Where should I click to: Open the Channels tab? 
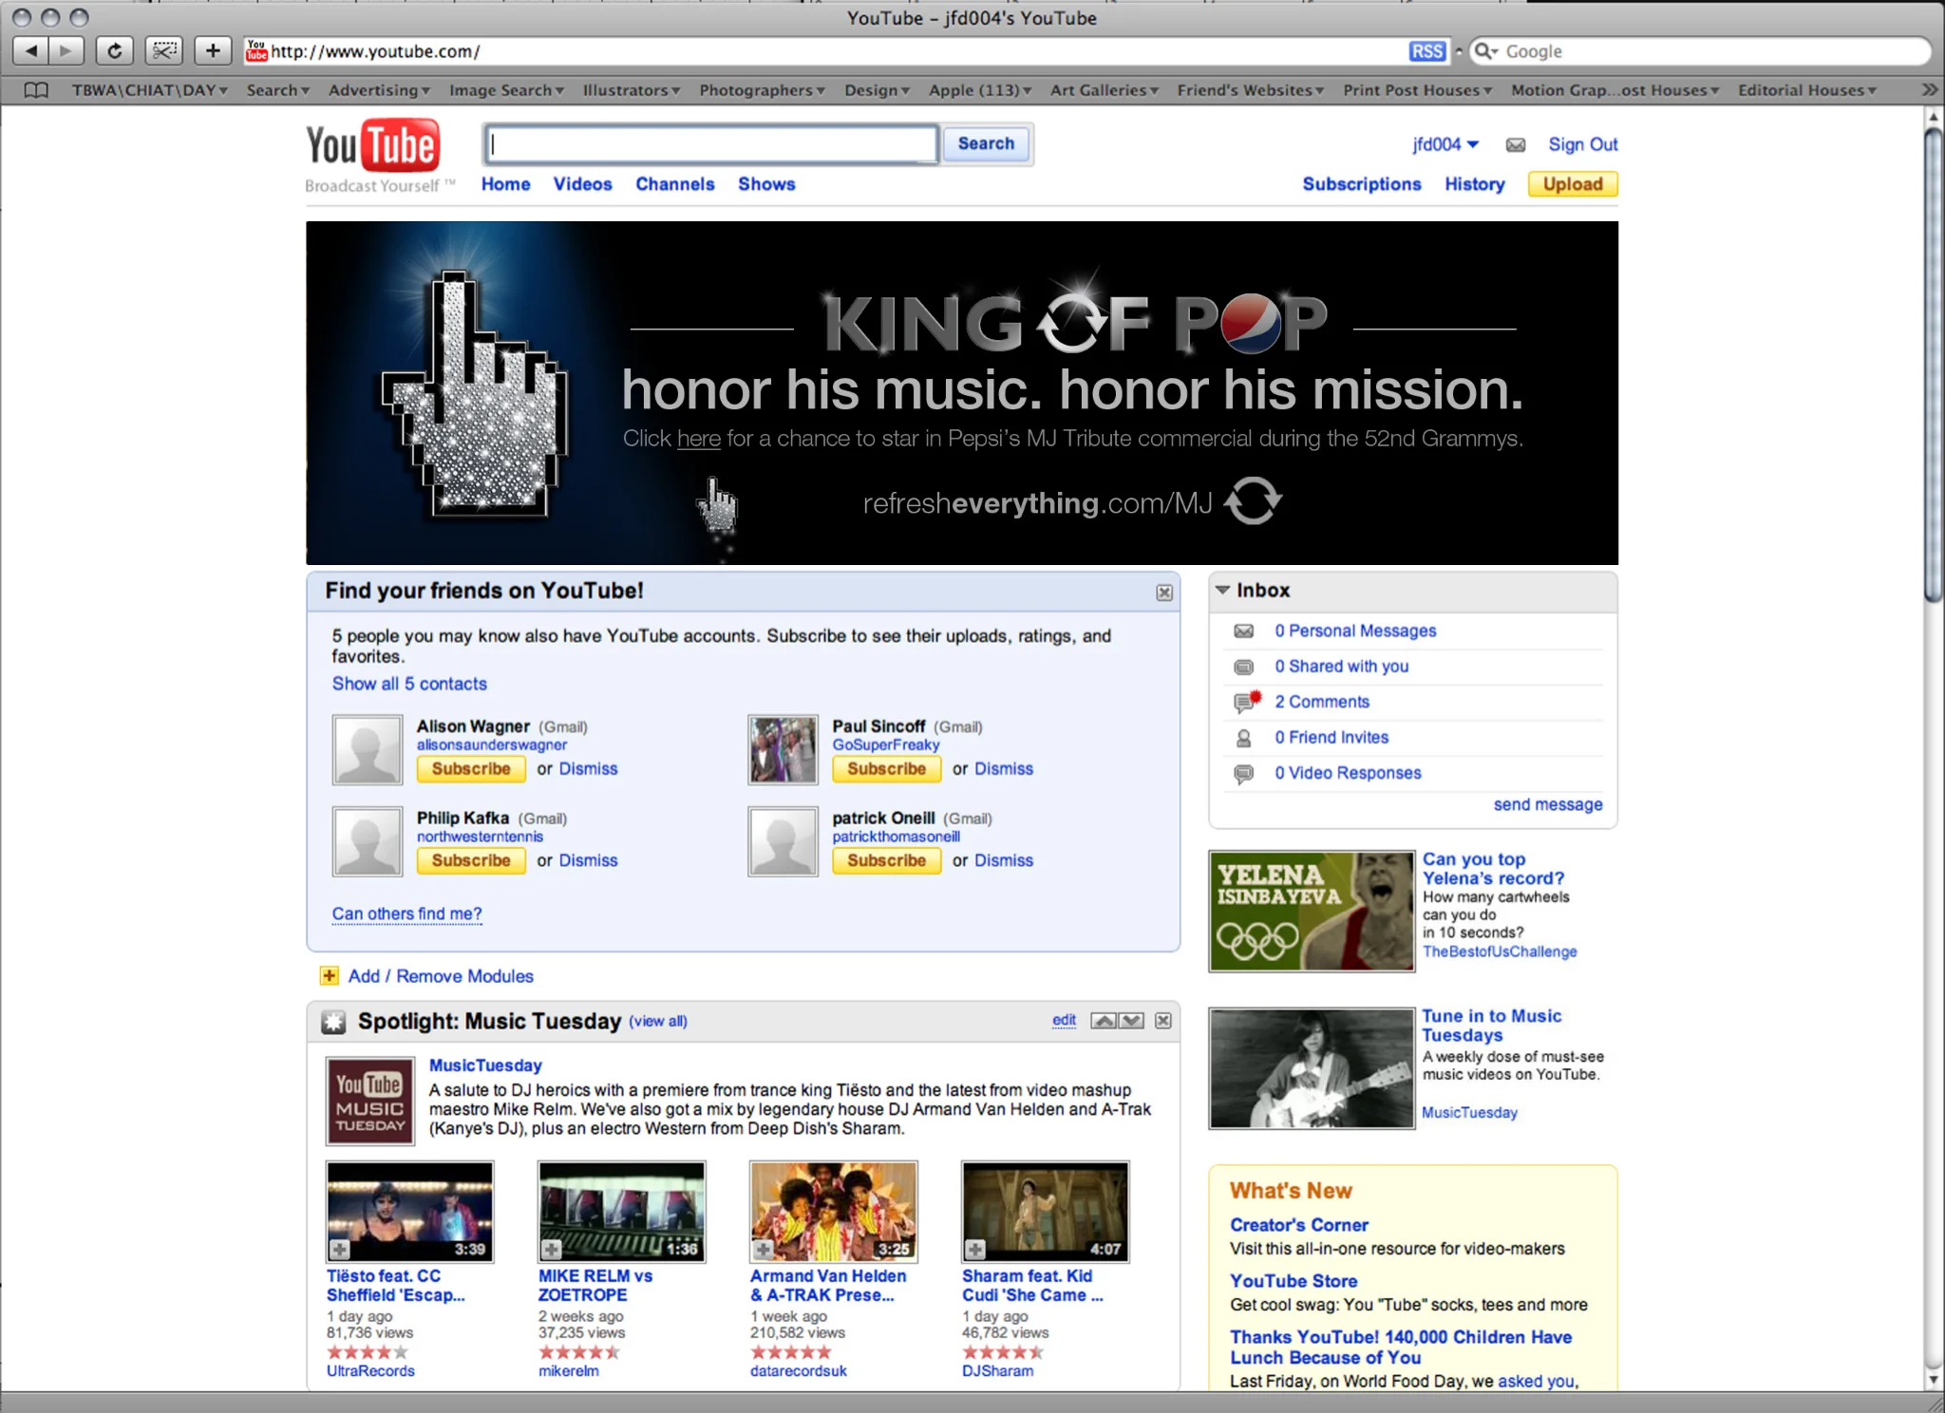[675, 184]
